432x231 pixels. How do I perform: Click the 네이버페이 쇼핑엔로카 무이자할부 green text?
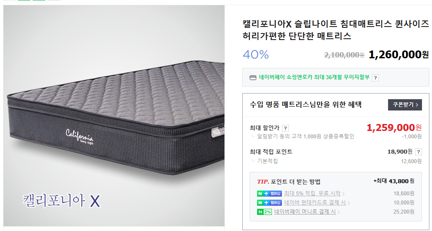[x=314, y=77]
